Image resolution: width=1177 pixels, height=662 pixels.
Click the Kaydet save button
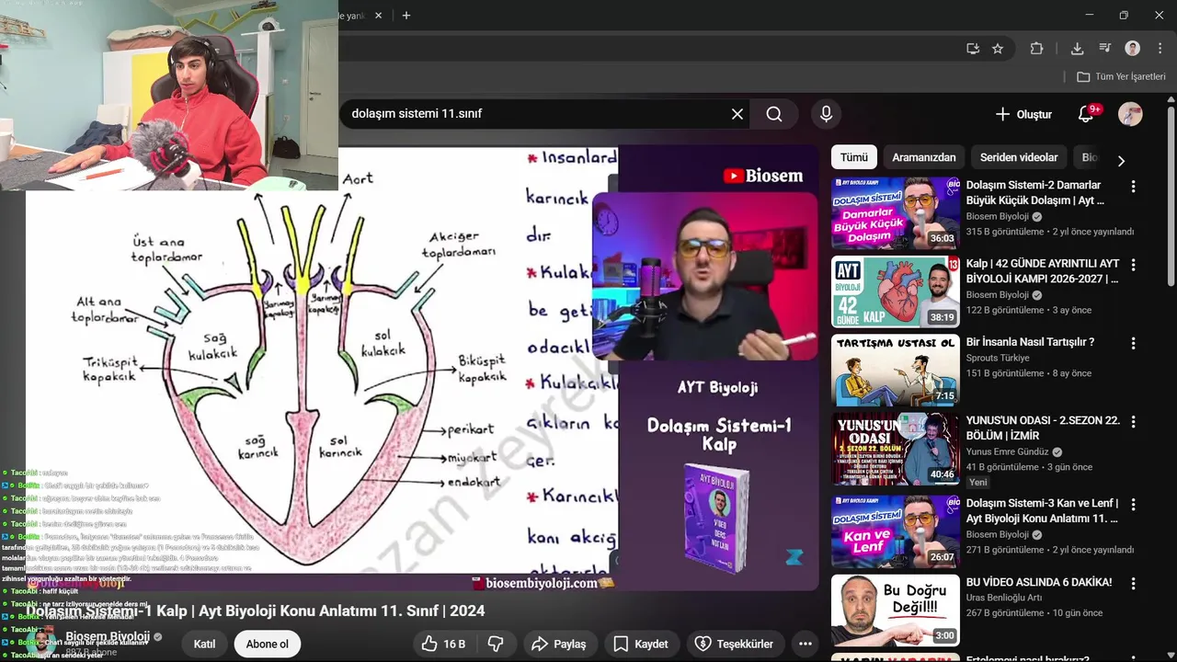click(x=641, y=644)
